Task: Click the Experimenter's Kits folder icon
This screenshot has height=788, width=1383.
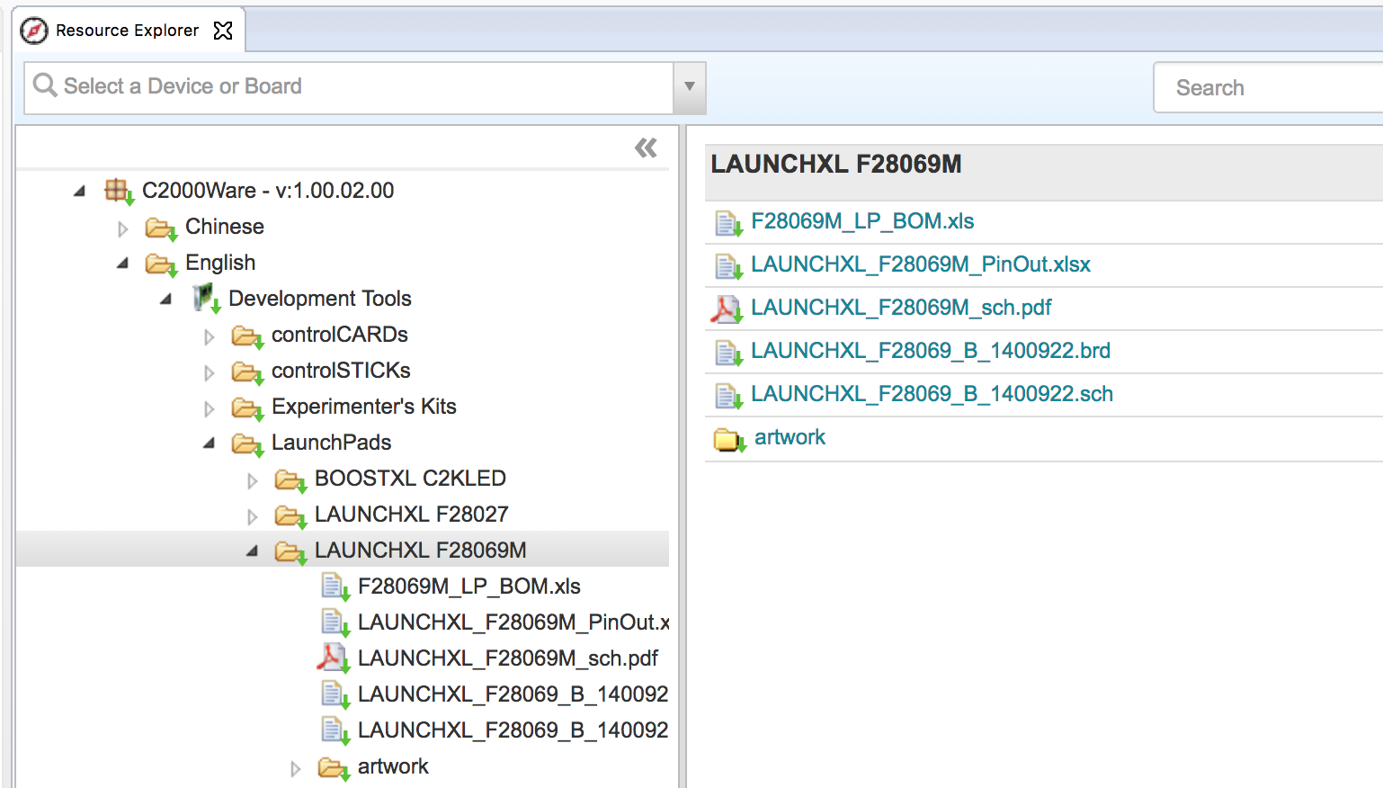Action: tap(247, 408)
